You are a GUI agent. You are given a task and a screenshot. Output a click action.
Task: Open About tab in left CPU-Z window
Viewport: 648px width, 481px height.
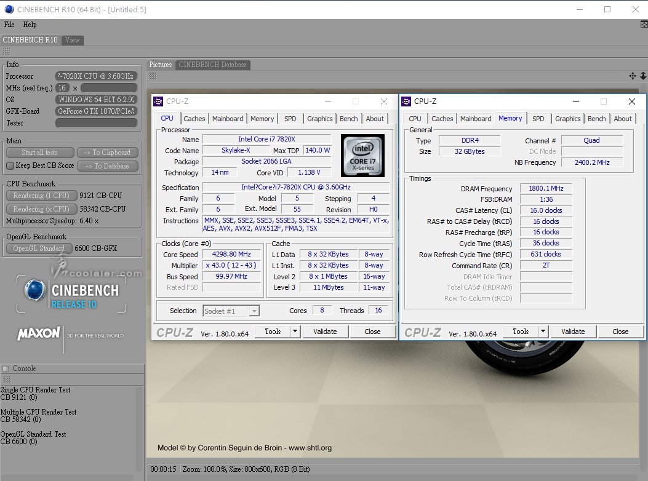coord(374,119)
